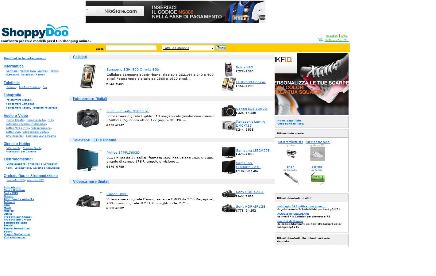The width and height of the screenshot is (436, 276).
Task: Select the Lettori MP3 e MP4 subcategory
Action: (17, 128)
